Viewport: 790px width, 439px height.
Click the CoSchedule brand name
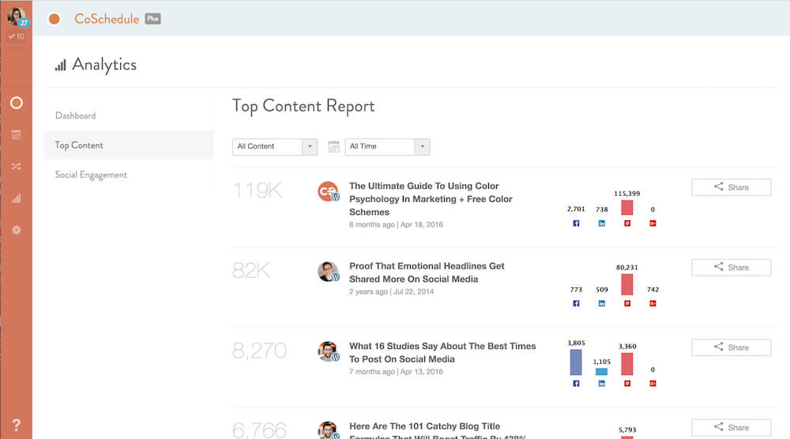tap(107, 19)
